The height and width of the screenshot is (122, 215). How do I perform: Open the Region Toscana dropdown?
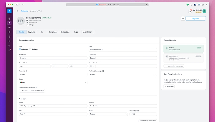pos(108,114)
